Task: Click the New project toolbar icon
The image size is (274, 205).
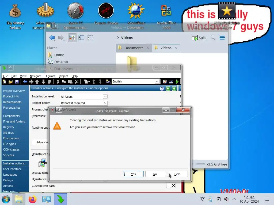Action: [x=4, y=82]
